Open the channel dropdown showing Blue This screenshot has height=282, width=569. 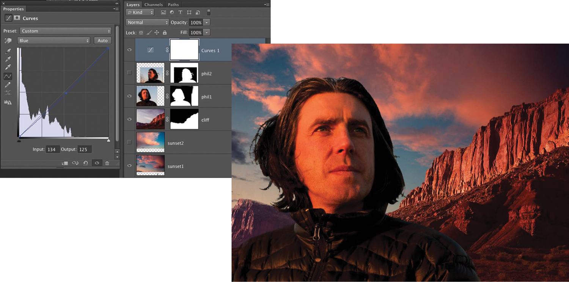(53, 41)
